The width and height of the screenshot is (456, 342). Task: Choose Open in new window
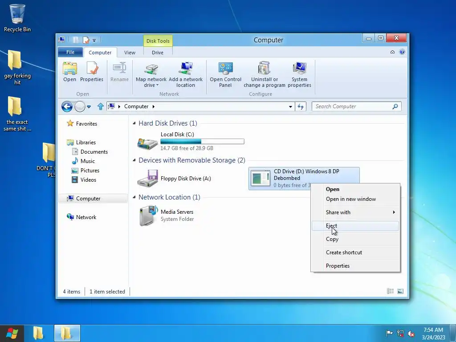click(x=355, y=199)
